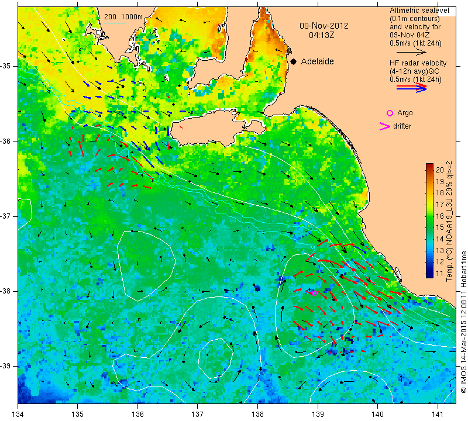Viewport: 468px width, 421px height.
Task: Select colorbar tick value 18
Action: [x=440, y=193]
